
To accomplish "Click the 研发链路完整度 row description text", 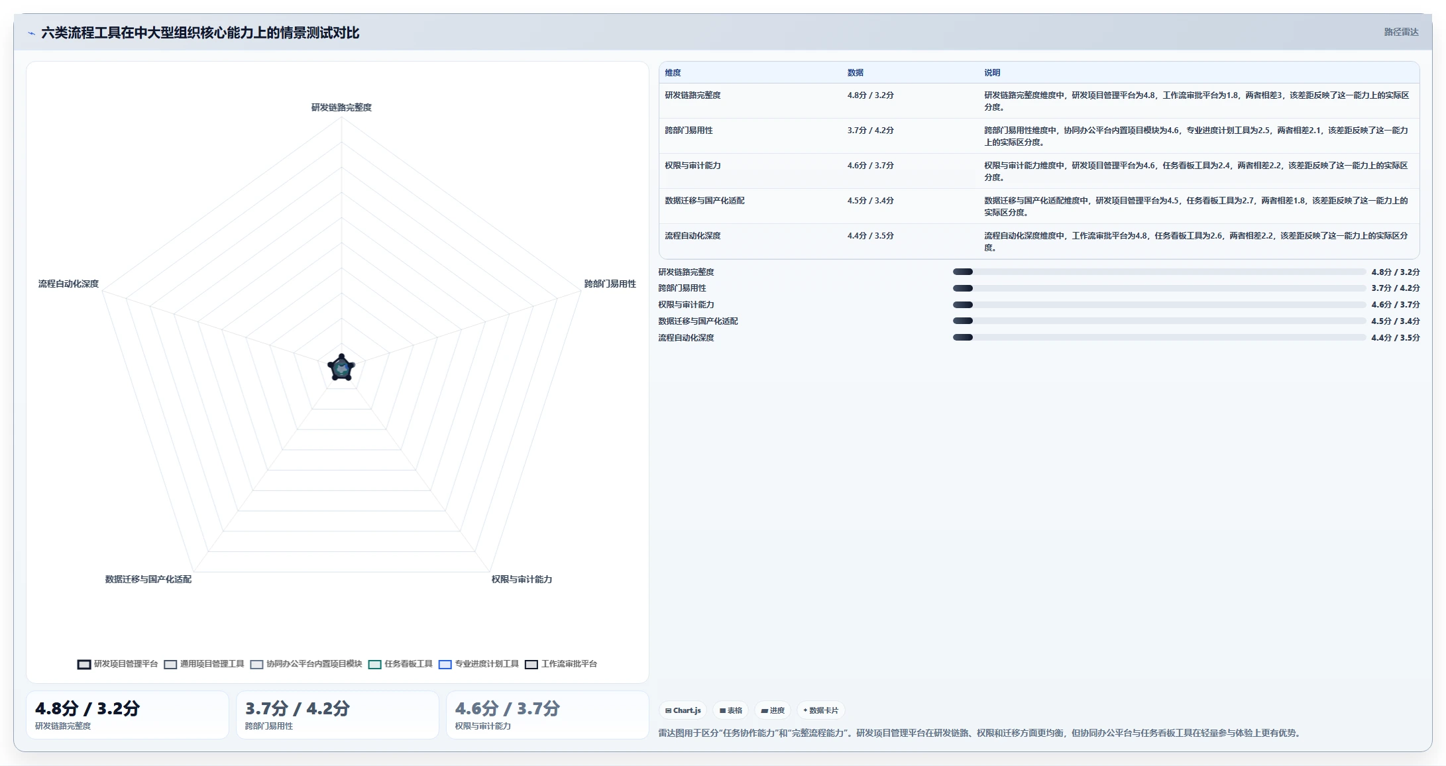I will (x=1197, y=101).
